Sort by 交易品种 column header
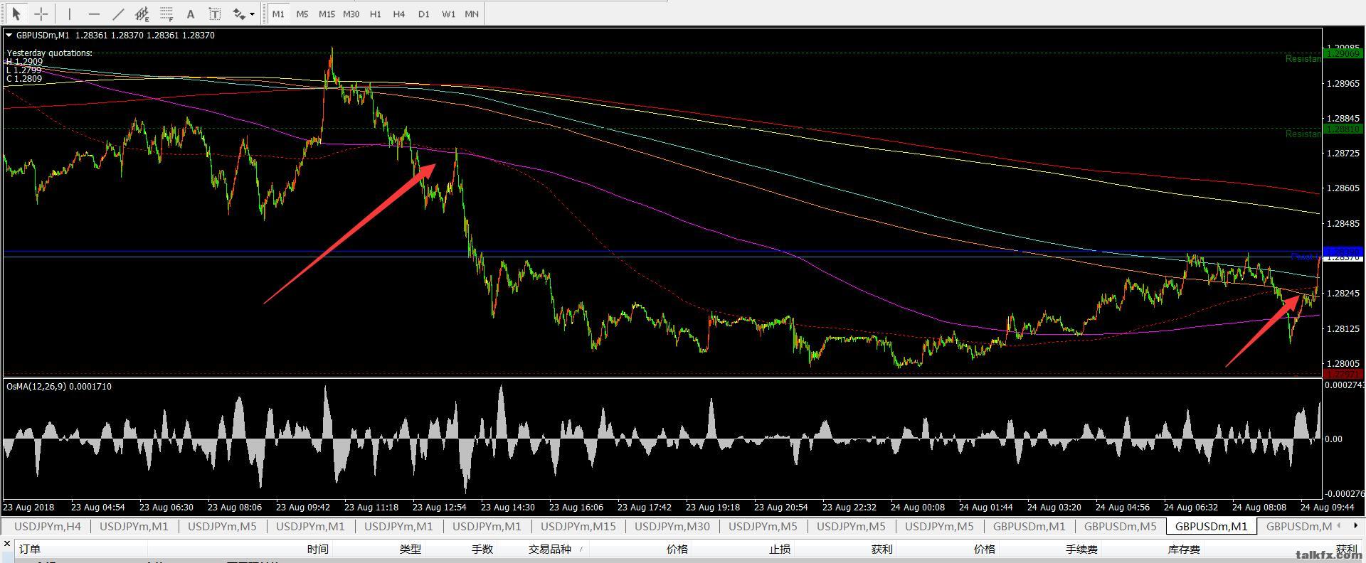The height and width of the screenshot is (563, 1366). point(550,549)
